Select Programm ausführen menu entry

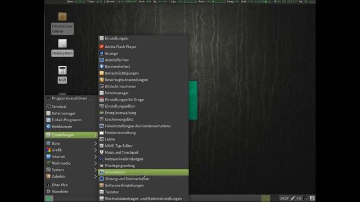(x=71, y=98)
